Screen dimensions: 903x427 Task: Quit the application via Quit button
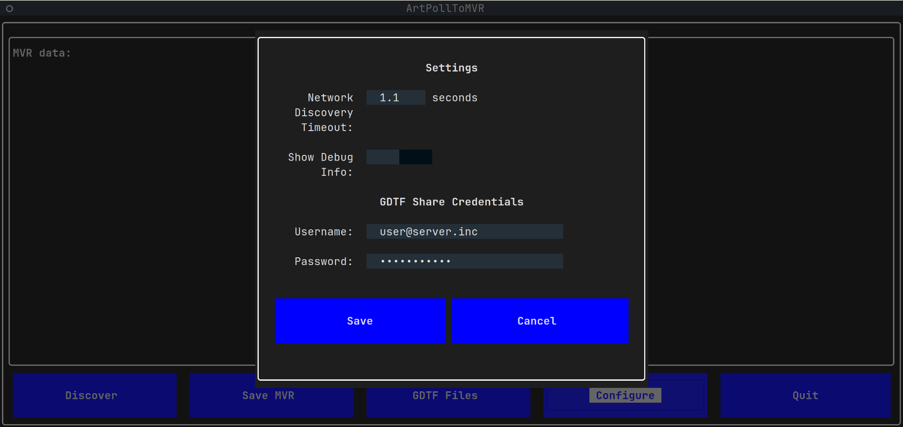point(805,395)
